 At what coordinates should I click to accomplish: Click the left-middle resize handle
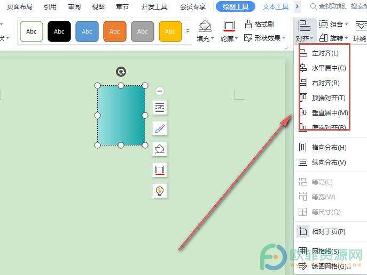(x=97, y=115)
